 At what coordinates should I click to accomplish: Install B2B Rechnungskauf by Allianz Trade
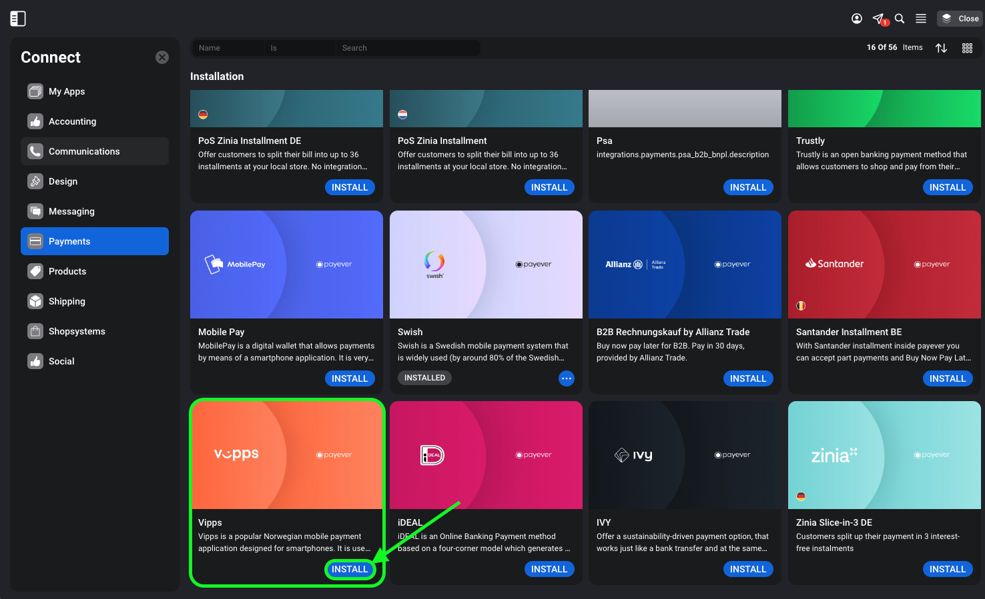[748, 378]
